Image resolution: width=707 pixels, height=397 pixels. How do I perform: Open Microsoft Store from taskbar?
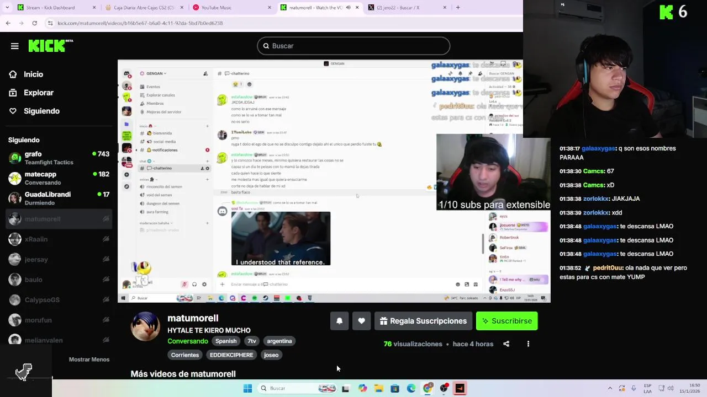tap(395, 389)
